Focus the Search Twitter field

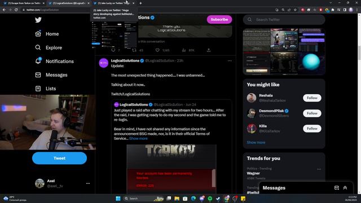[x=284, y=20]
